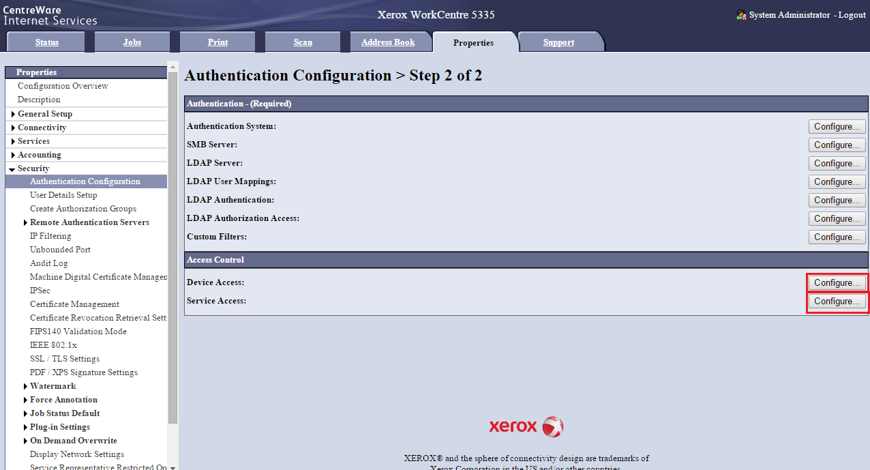The image size is (870, 470).
Task: Configure Service Access control
Action: pyautogui.click(x=837, y=301)
